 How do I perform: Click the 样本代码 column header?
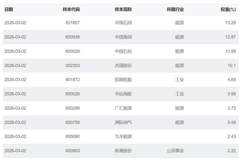(x=71, y=9)
